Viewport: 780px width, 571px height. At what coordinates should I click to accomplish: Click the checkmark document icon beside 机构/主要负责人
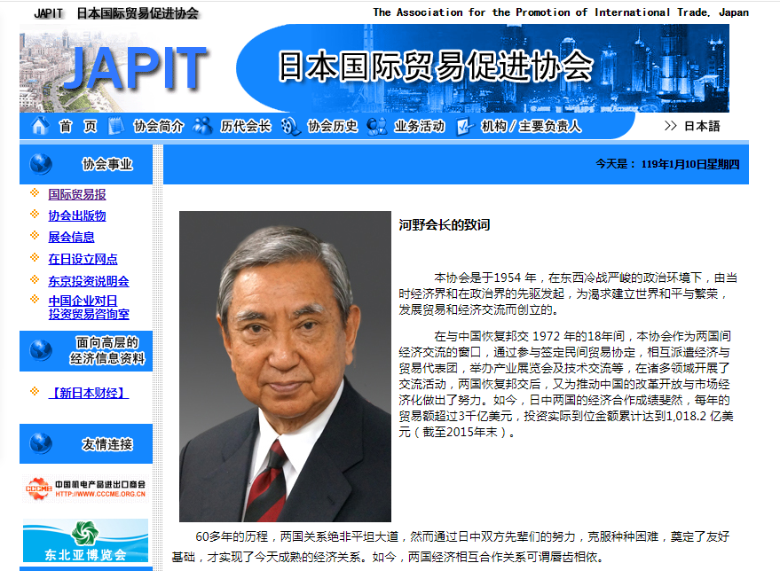465,126
